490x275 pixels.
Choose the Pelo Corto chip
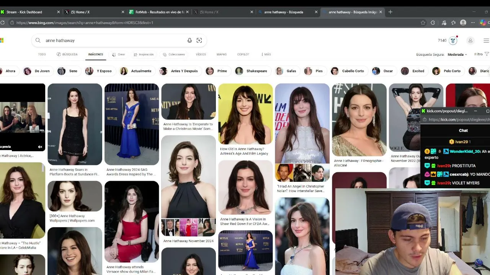tap(447, 71)
